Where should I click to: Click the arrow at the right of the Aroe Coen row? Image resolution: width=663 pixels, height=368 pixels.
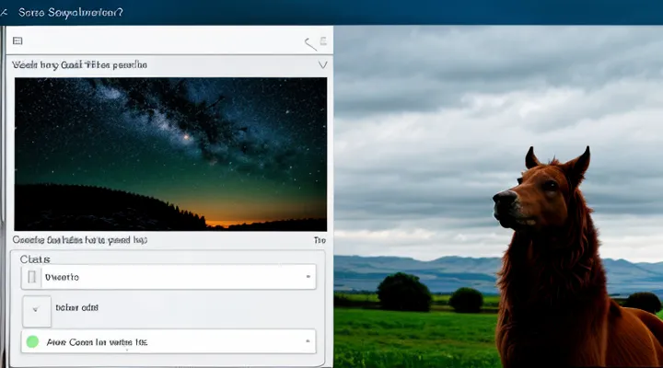307,341
